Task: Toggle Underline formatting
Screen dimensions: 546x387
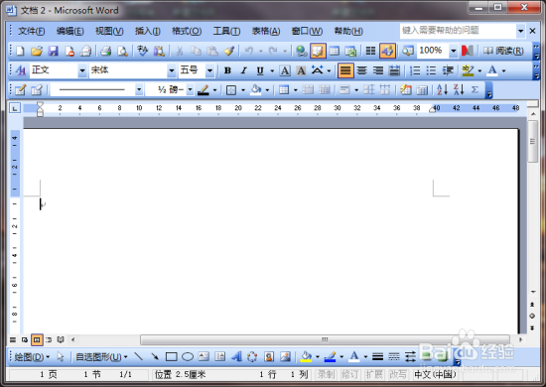Action: click(x=260, y=70)
